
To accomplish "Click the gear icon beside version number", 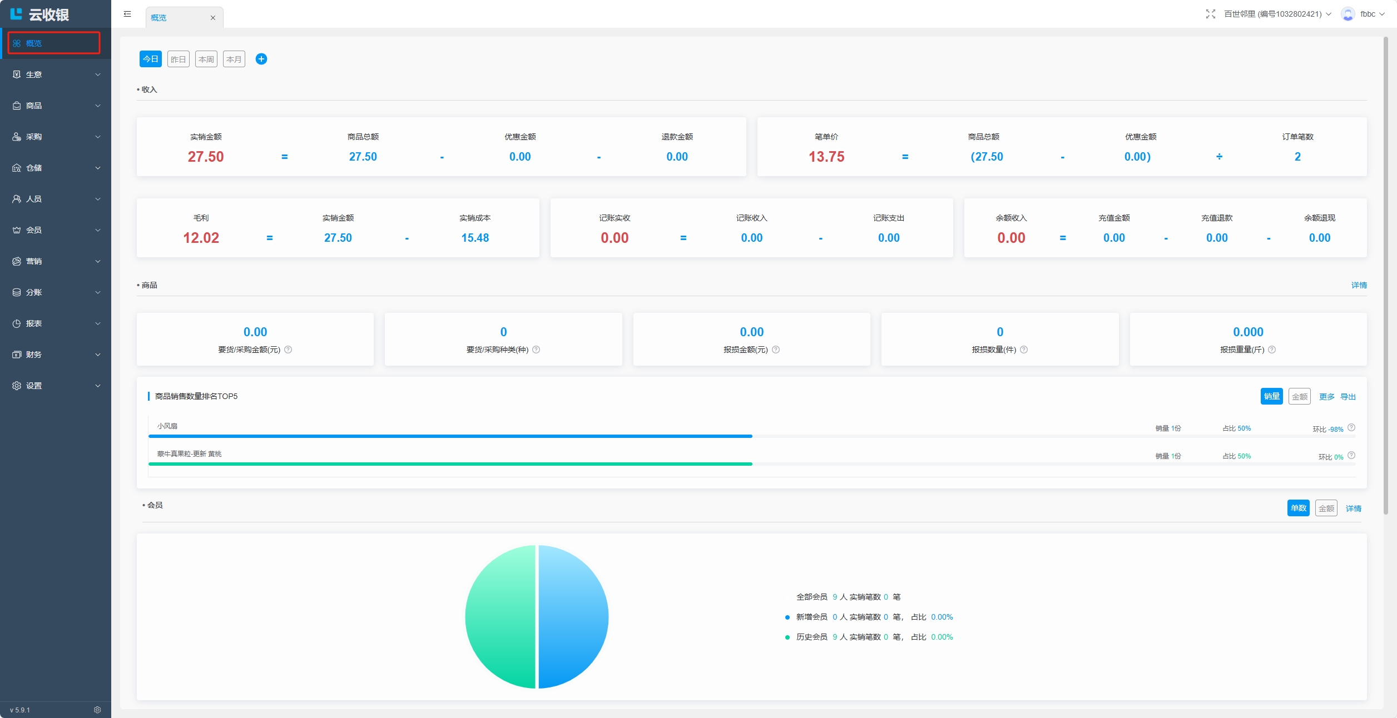I will point(97,710).
